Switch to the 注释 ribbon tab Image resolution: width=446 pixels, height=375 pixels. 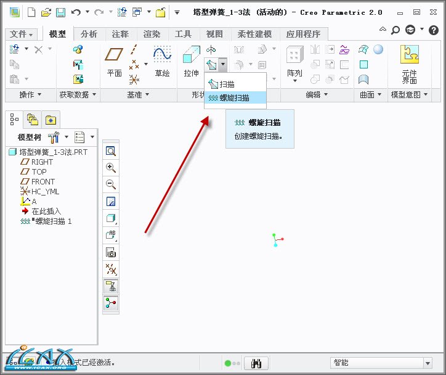pos(120,34)
